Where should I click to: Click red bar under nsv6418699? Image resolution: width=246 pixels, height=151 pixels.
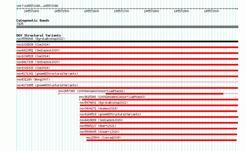click(x=159, y=123)
